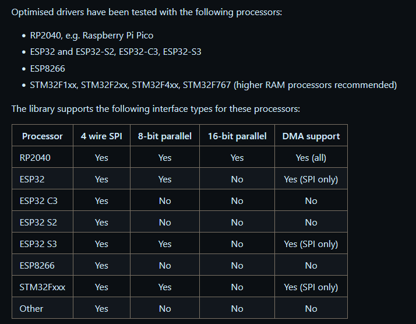Click the 4 wire SPI column header
416x324 pixels.
click(101, 136)
